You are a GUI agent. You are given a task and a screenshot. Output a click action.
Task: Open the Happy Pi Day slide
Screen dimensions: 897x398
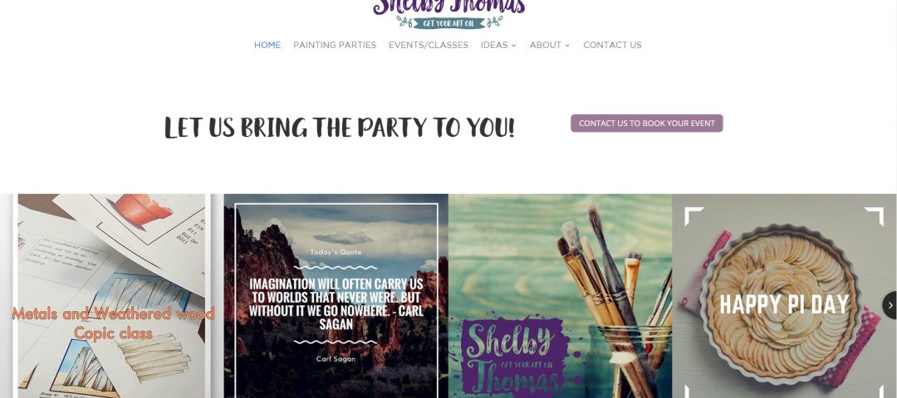[784, 296]
